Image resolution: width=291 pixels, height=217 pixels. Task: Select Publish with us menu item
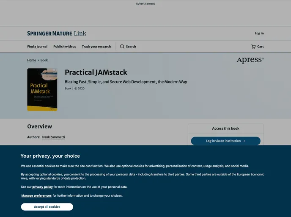(65, 47)
